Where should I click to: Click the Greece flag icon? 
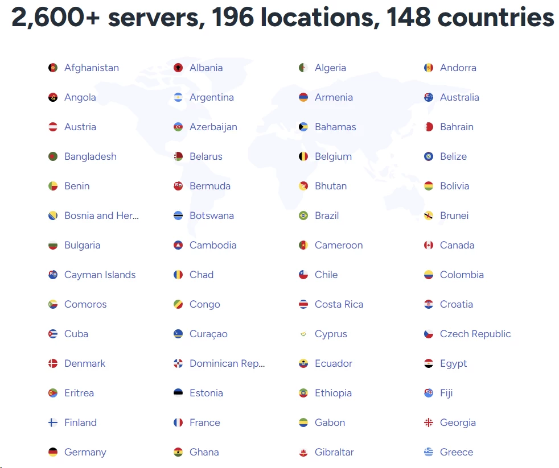(x=429, y=452)
